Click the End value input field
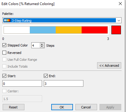This screenshot has height=112, width=126. point(63,83)
